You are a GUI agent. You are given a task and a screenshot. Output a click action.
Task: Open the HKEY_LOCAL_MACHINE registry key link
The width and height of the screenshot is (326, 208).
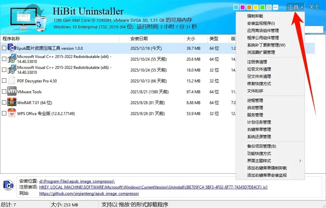(x=153, y=187)
